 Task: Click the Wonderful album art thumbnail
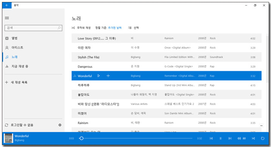(9, 138)
